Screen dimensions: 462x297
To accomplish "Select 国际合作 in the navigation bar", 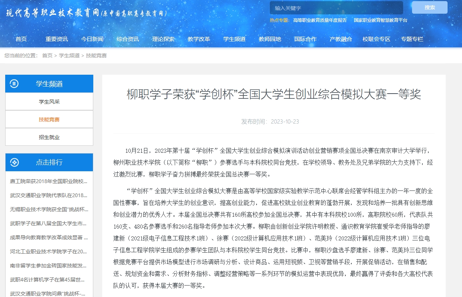I will (x=305, y=39).
